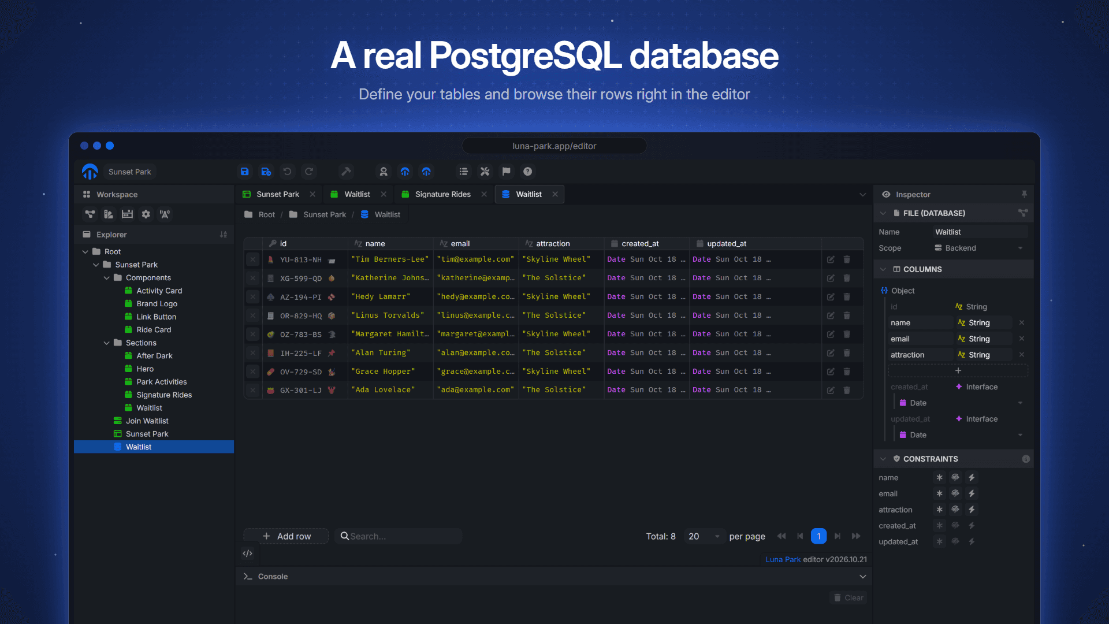Viewport: 1109px width, 624px height.
Task: Toggle required constraint for email
Action: point(939,493)
